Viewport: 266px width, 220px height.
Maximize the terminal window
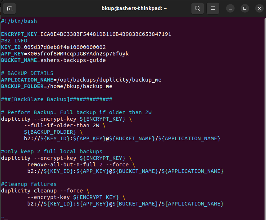point(245,8)
